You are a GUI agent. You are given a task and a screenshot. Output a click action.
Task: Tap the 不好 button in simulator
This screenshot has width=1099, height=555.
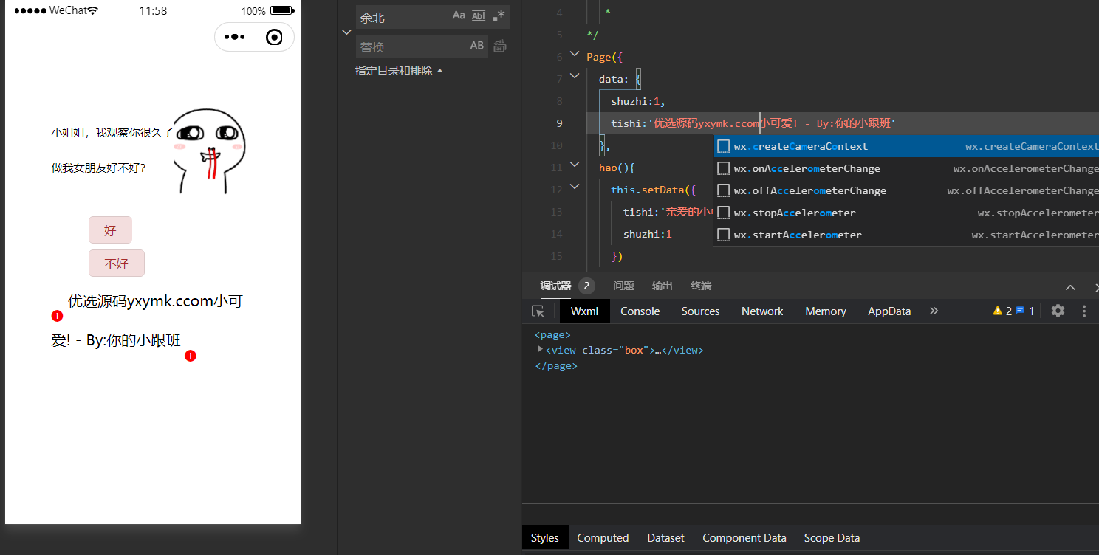117,263
